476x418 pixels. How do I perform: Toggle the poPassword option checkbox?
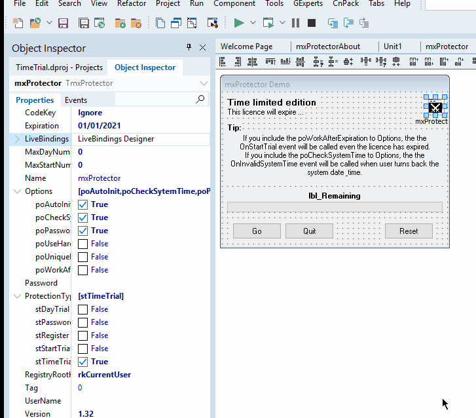click(x=83, y=231)
